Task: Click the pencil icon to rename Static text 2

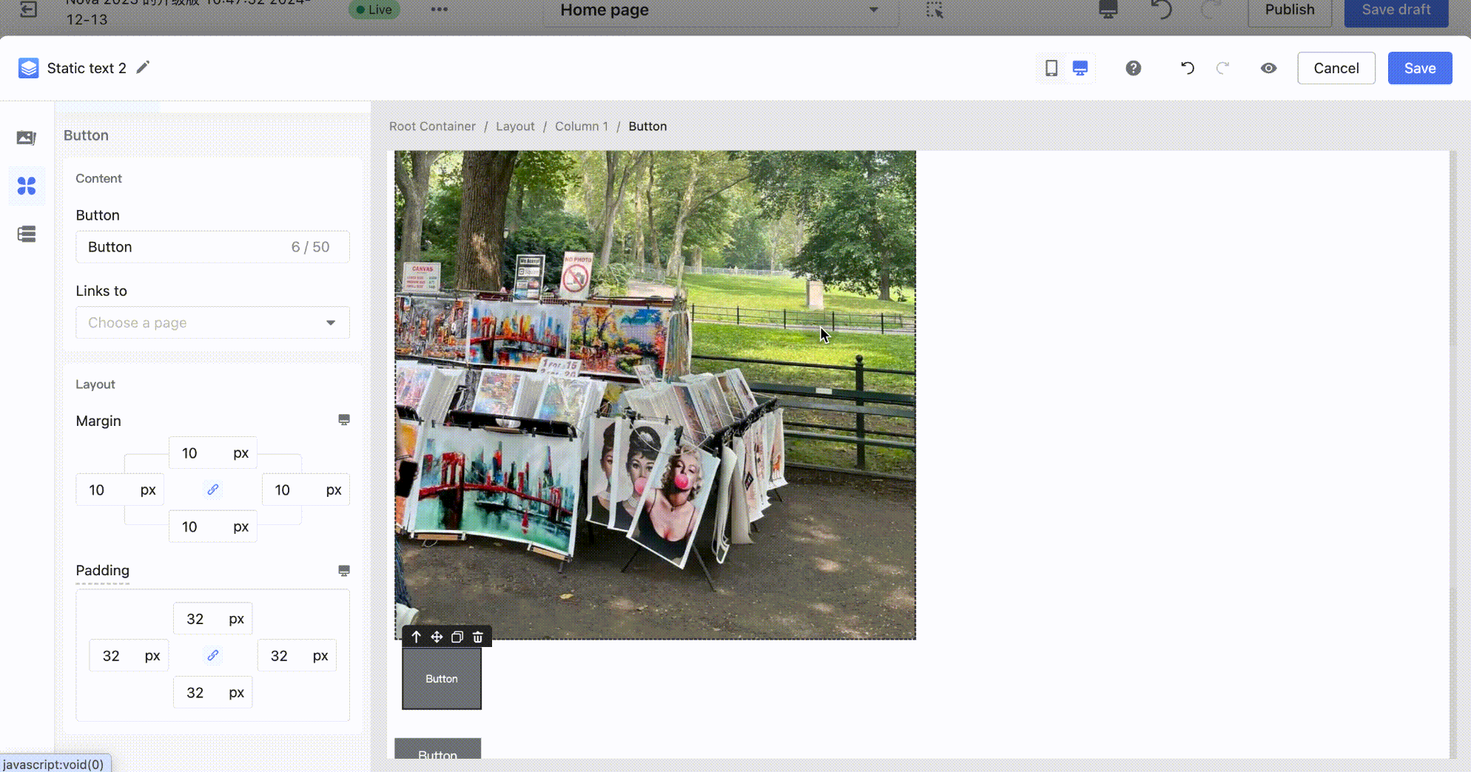Action: (143, 67)
